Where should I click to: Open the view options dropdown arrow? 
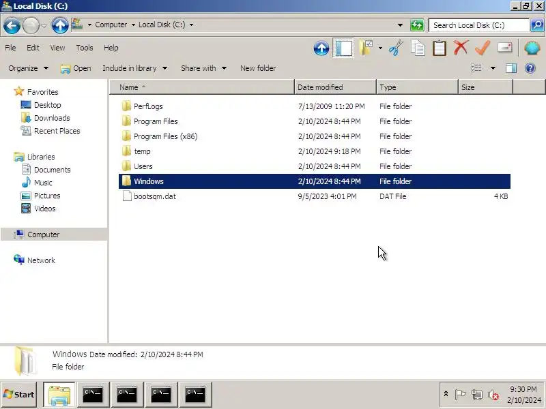(x=493, y=68)
